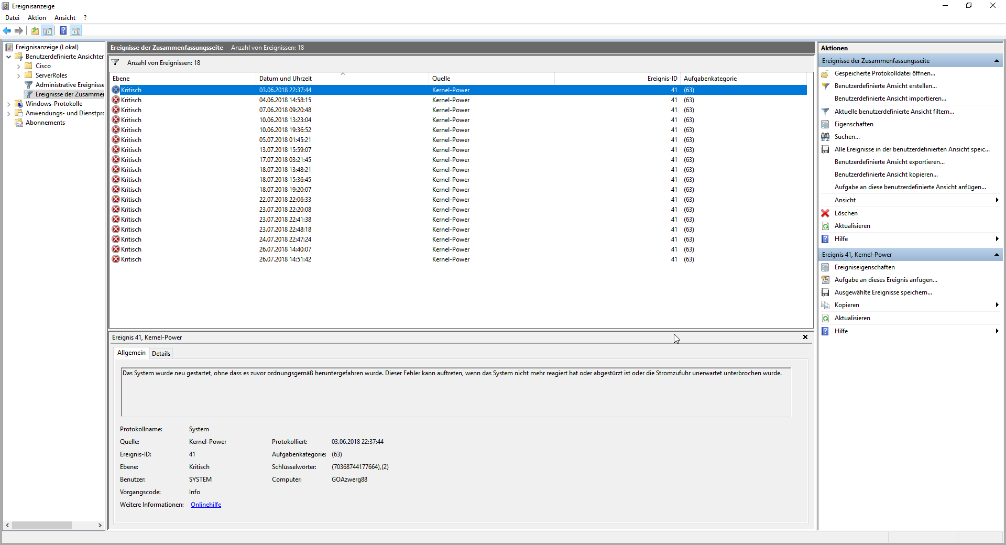Open the Kopieren submenu arrow in actions
This screenshot has height=545, width=1006.
pos(997,305)
